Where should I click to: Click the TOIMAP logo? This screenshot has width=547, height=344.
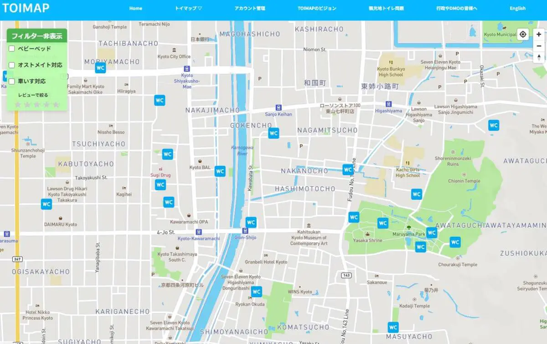26,8
